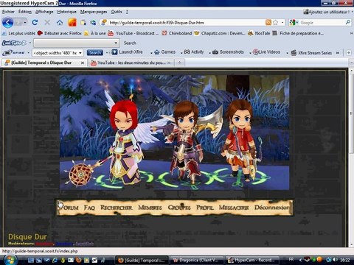Click the Games toolbar item

pos(164,52)
